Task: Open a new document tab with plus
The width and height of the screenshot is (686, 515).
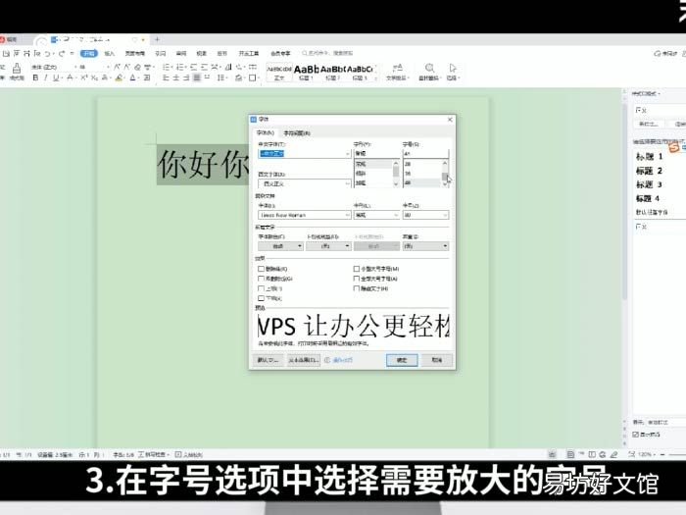Action: 157,39
